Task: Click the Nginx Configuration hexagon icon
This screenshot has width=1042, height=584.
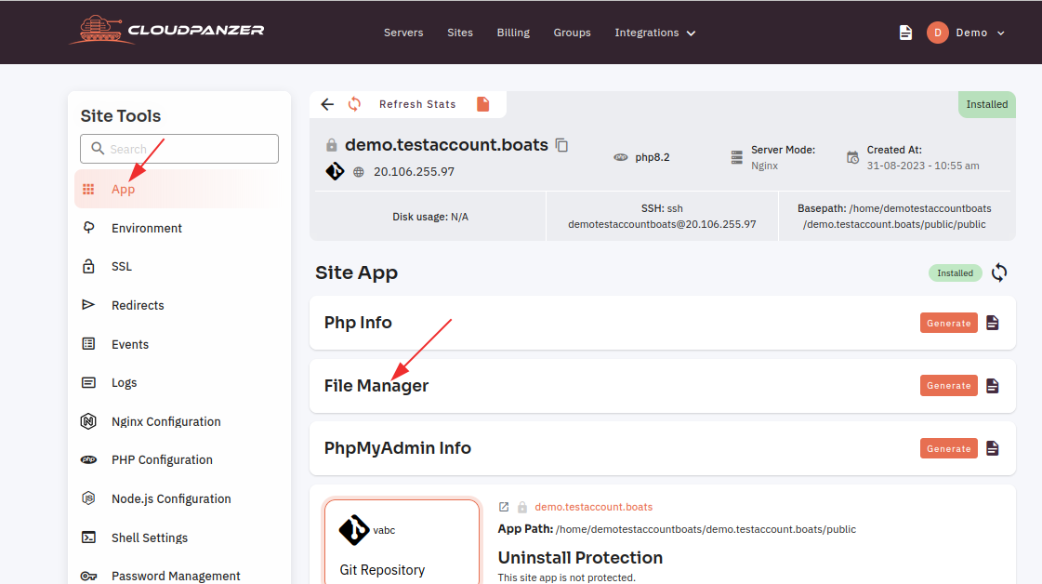Action: [88, 421]
